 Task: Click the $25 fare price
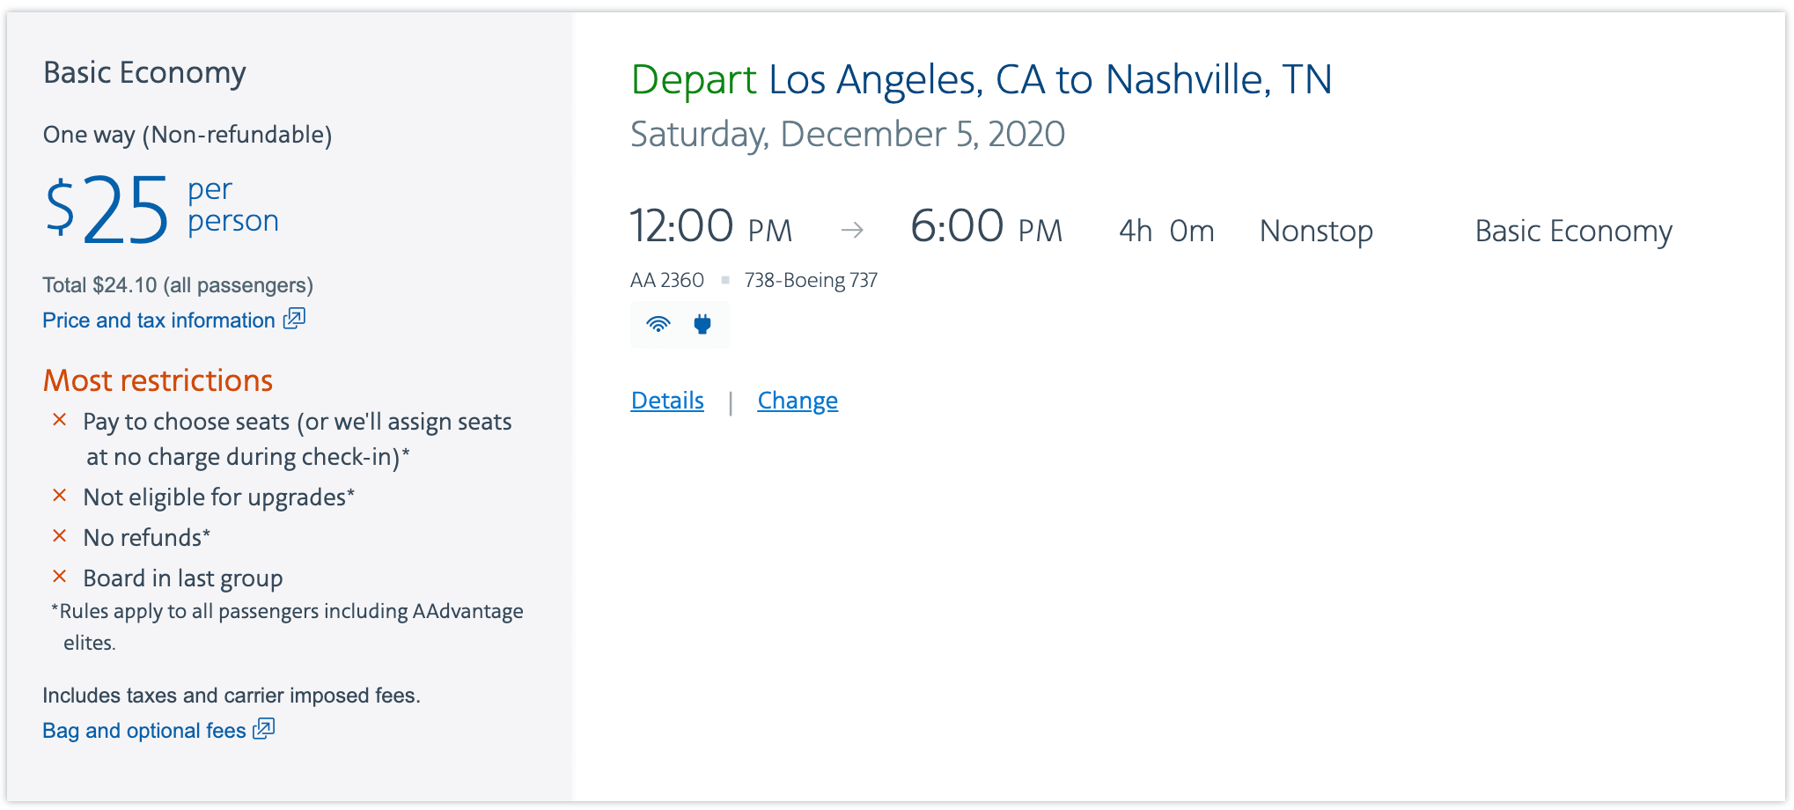[107, 210]
